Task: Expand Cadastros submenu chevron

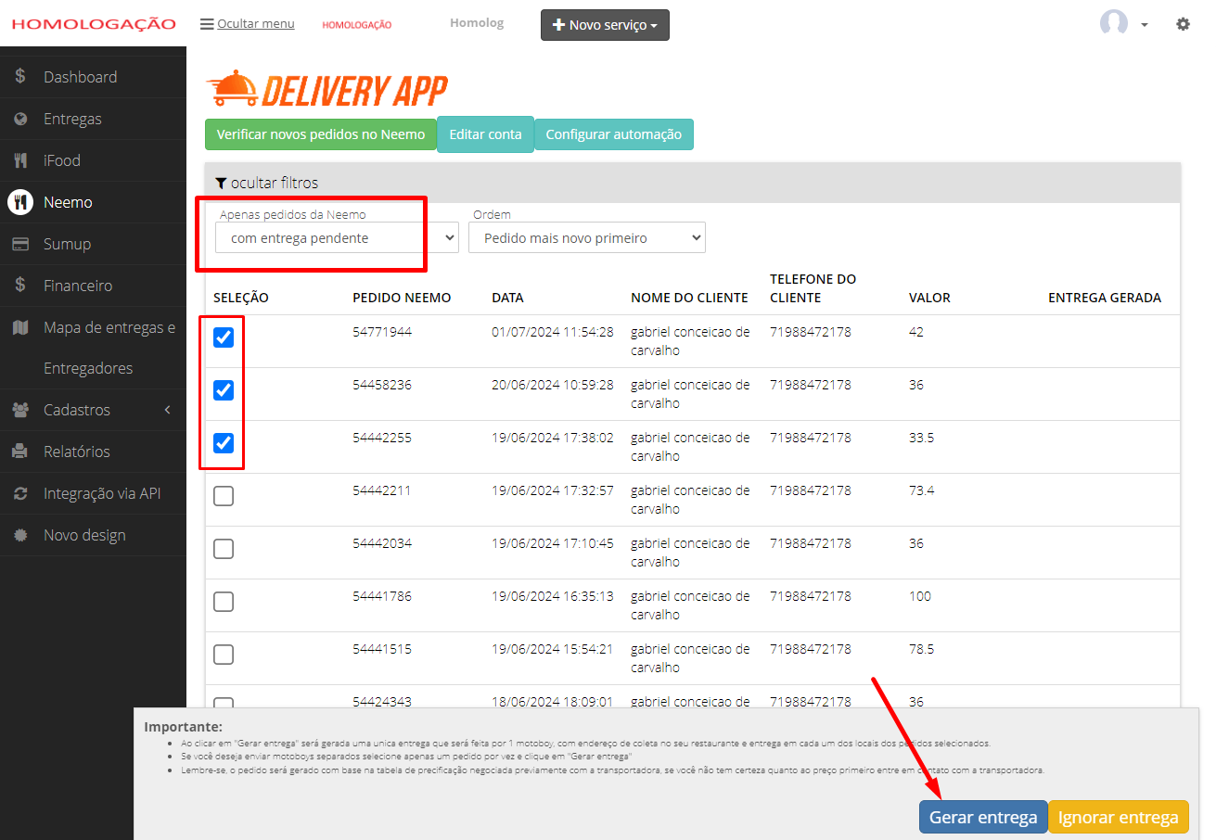Action: 168,410
